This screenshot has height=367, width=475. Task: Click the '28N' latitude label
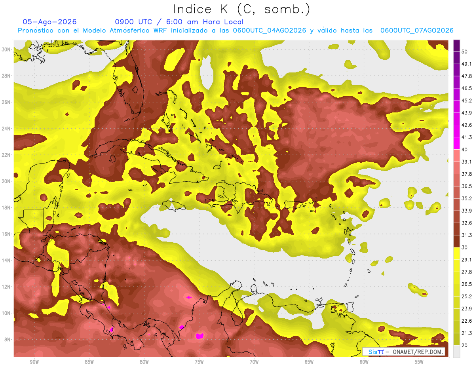point(6,76)
